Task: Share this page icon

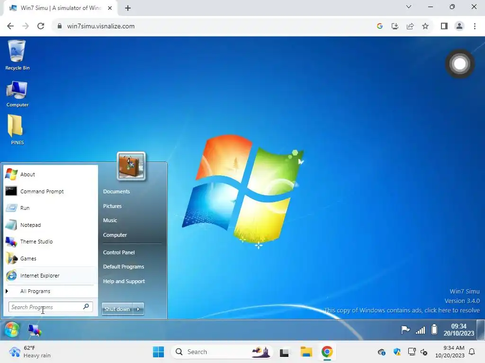Action: coord(410,26)
